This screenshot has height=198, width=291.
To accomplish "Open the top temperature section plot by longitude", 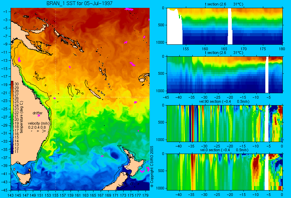I will click(x=225, y=26).
